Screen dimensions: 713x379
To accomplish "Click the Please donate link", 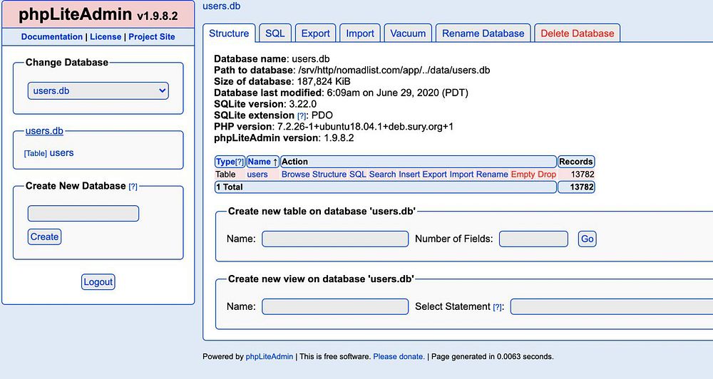I will click(399, 357).
